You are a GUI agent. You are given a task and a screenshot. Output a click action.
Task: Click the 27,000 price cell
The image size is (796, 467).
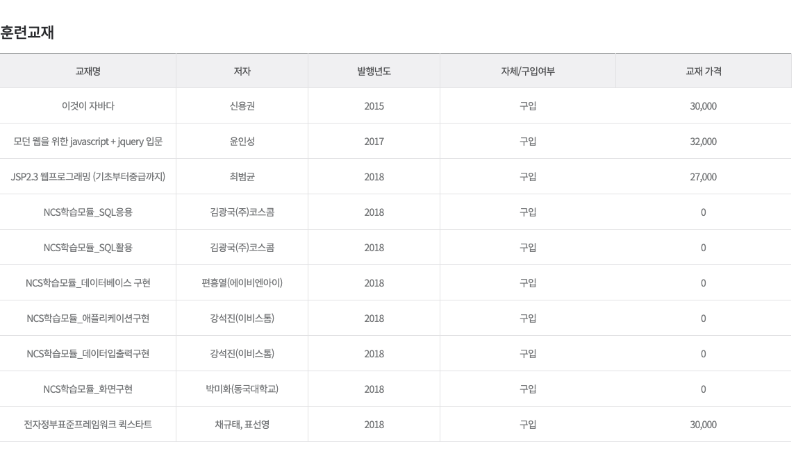coord(703,177)
